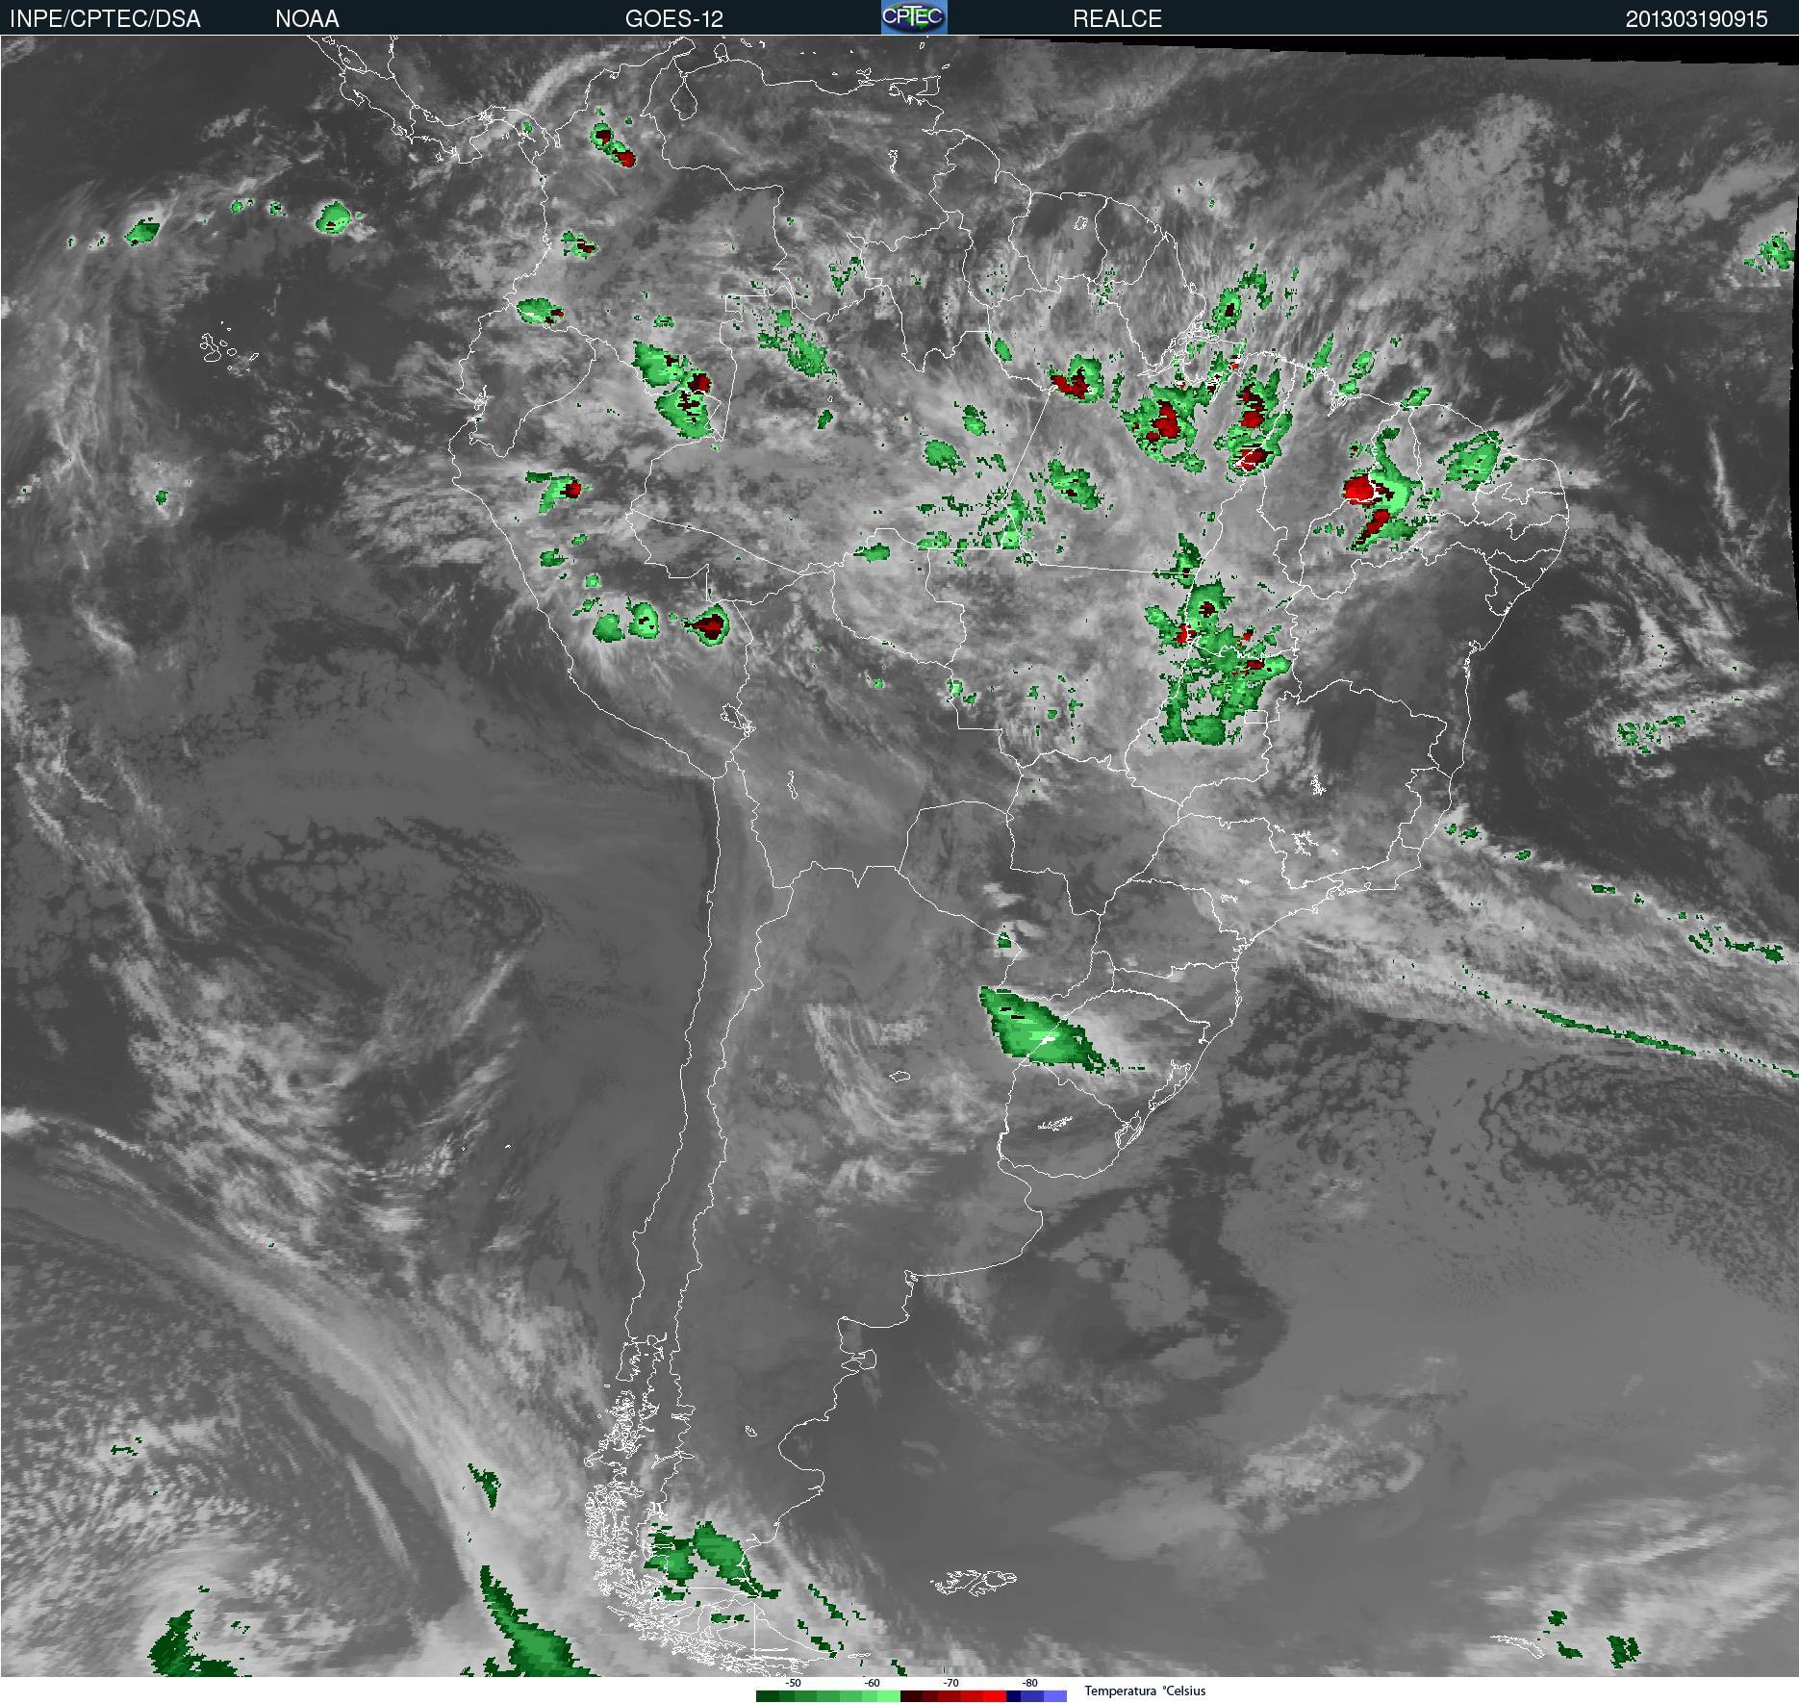Click the -70 value on the temperature scale
The width and height of the screenshot is (1799, 1703).
950,1683
